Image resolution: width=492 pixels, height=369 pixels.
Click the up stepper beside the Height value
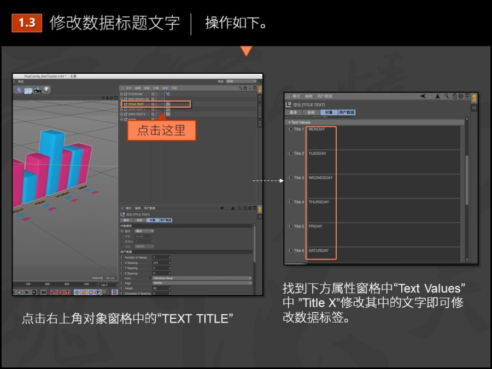coord(169,287)
